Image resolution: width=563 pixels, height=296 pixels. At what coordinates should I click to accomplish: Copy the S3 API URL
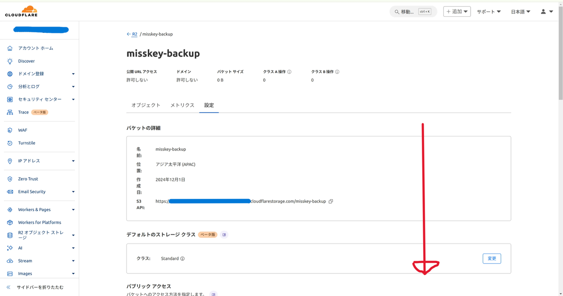[331, 201]
